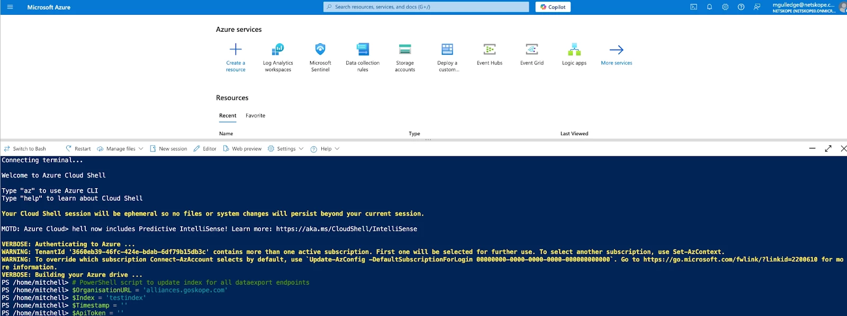Sort resources by Type column header
This screenshot has width=847, height=316.
415,134
